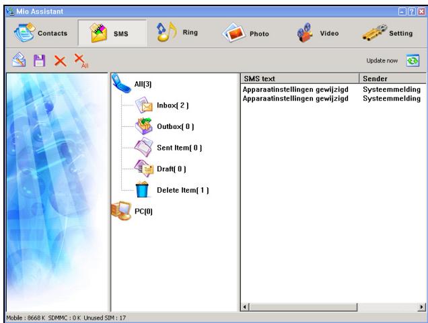Click the Video camera icon
Screen dimensions: 428x323
(x=305, y=33)
